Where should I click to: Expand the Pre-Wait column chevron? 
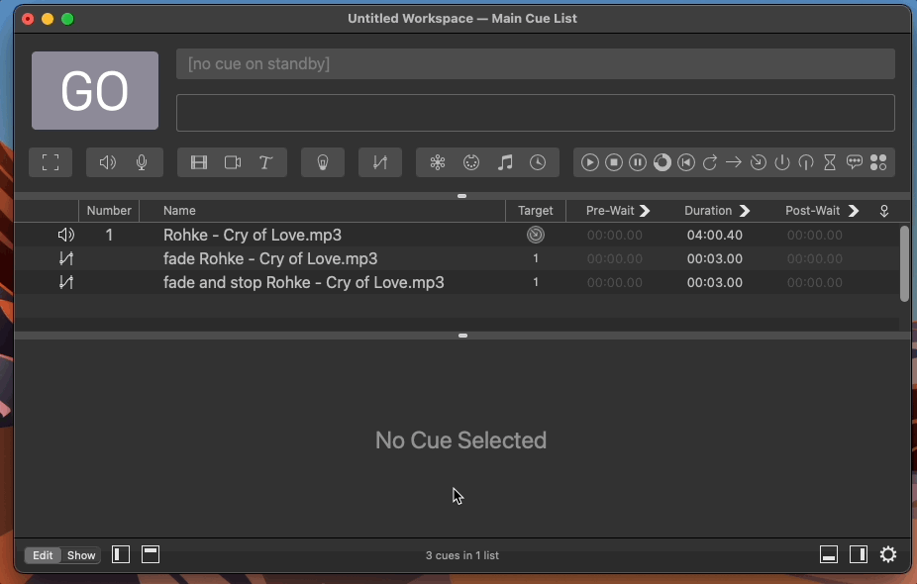pos(645,211)
